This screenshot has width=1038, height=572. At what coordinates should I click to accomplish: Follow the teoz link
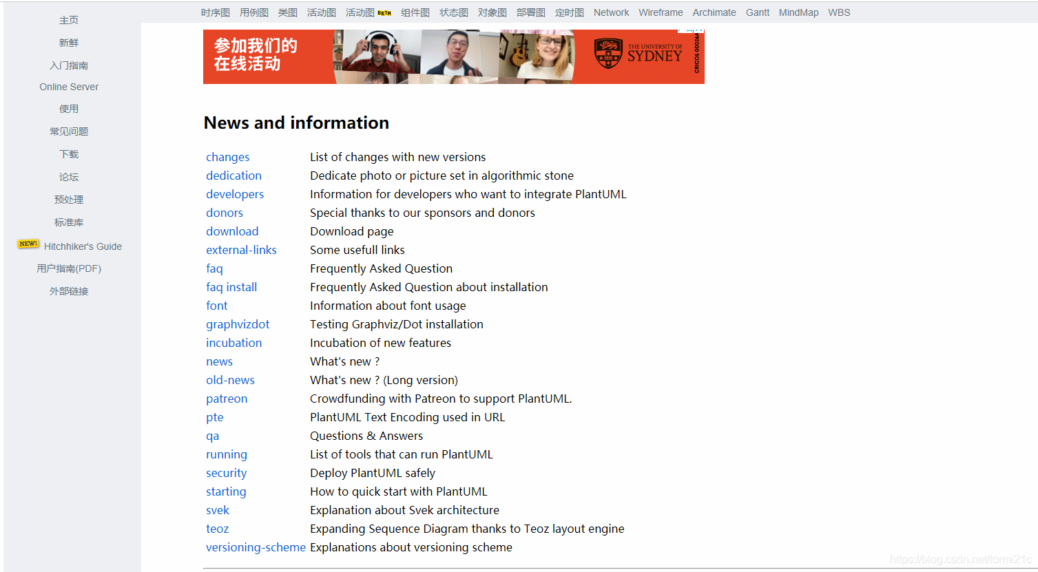217,529
